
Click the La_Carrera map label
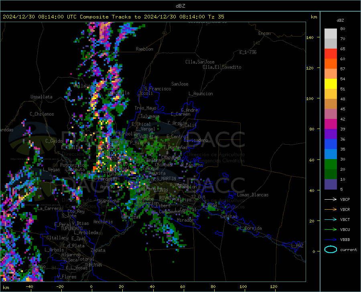coord(49,208)
